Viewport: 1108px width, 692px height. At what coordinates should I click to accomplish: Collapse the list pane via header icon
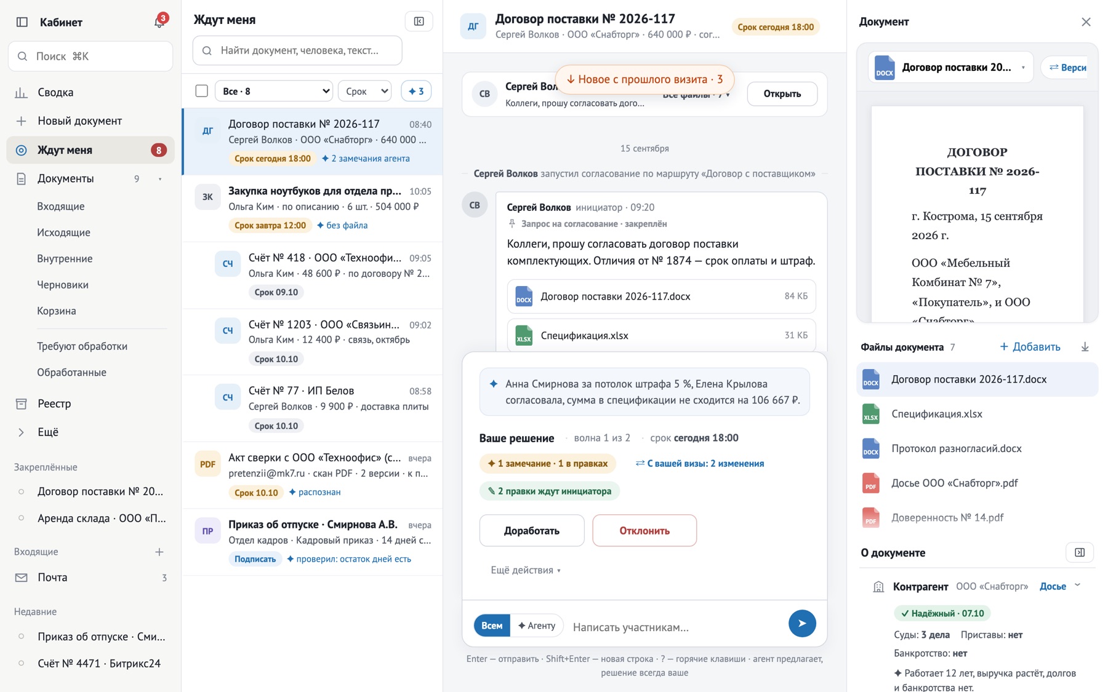[x=419, y=22]
